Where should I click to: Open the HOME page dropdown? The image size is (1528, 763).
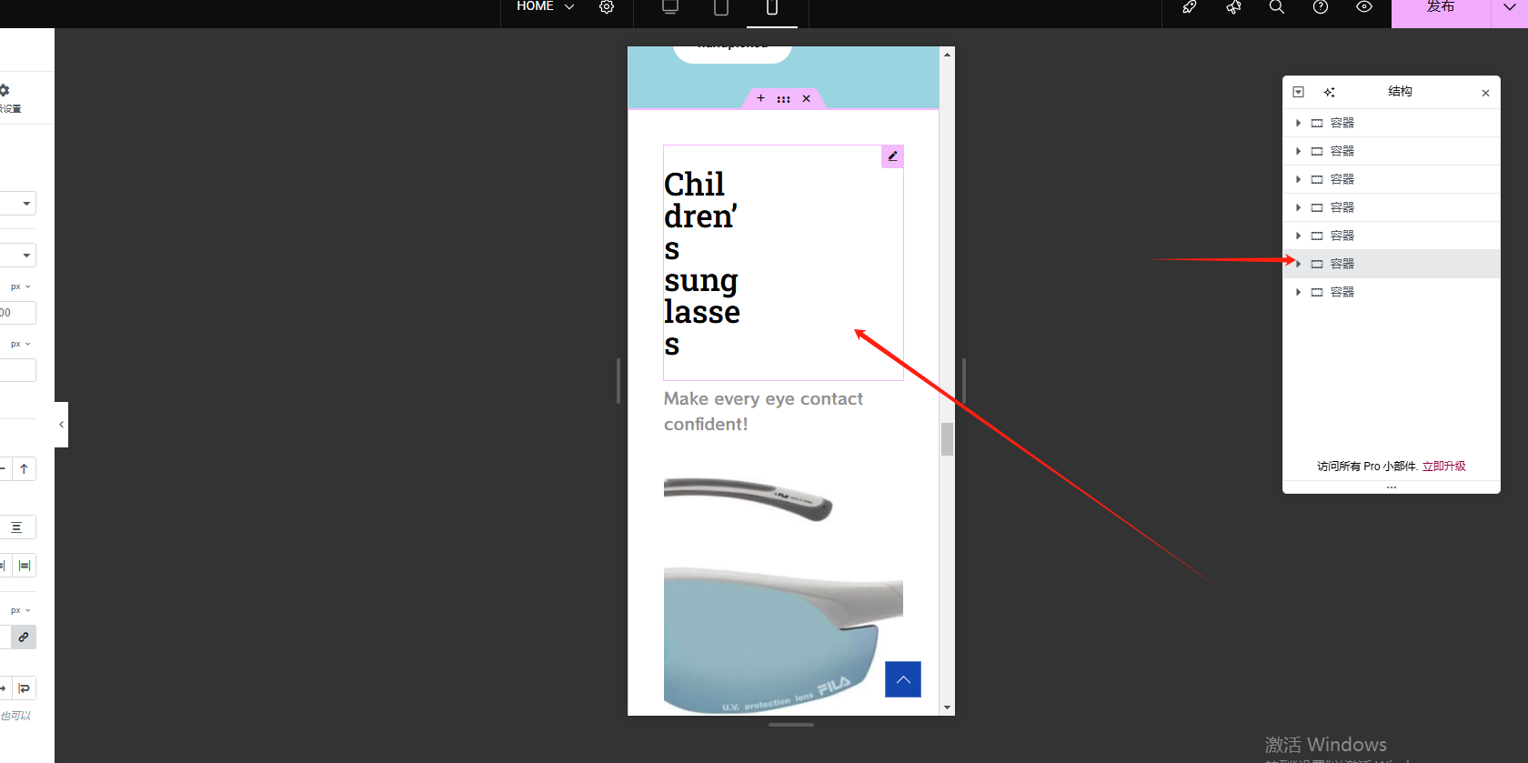[546, 7]
